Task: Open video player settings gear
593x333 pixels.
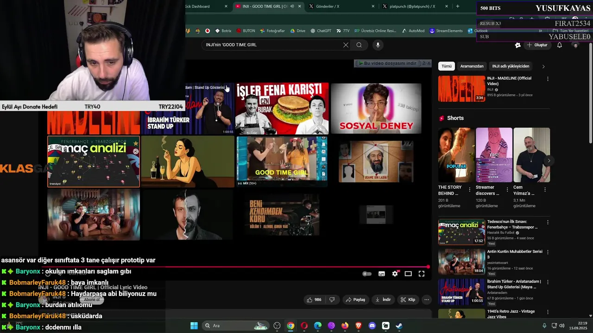Action: (x=395, y=274)
